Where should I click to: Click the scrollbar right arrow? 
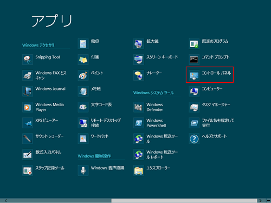pyautogui.click(x=260, y=201)
